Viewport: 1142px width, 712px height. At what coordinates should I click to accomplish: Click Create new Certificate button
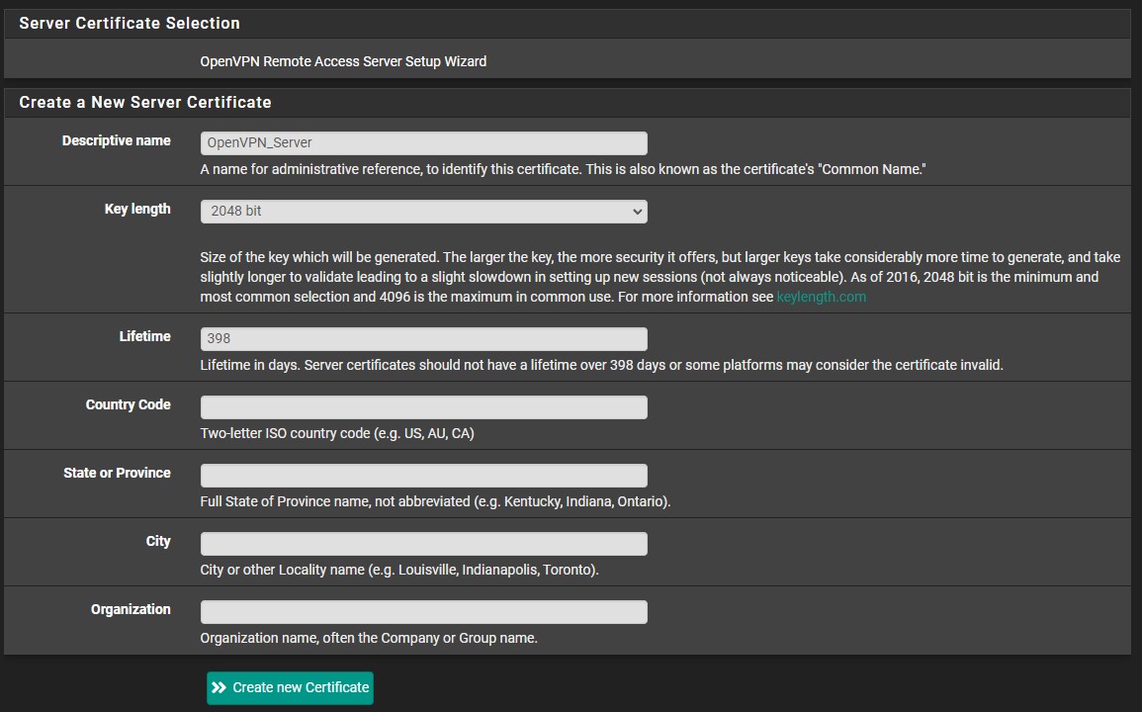click(x=290, y=688)
